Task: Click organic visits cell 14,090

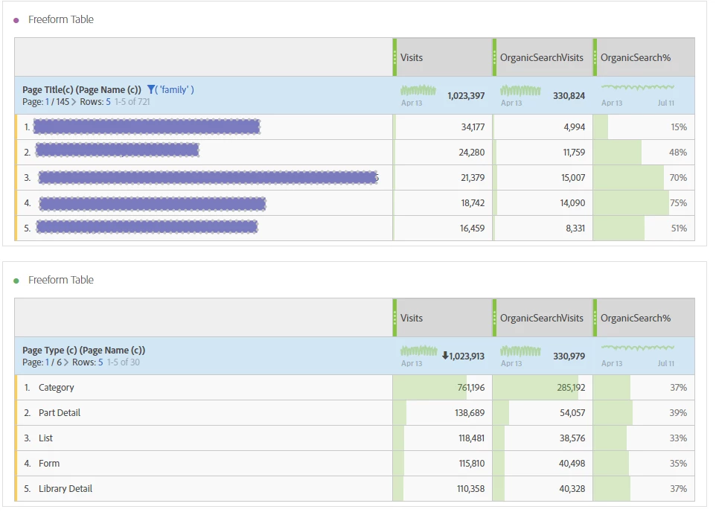Action: coord(543,202)
